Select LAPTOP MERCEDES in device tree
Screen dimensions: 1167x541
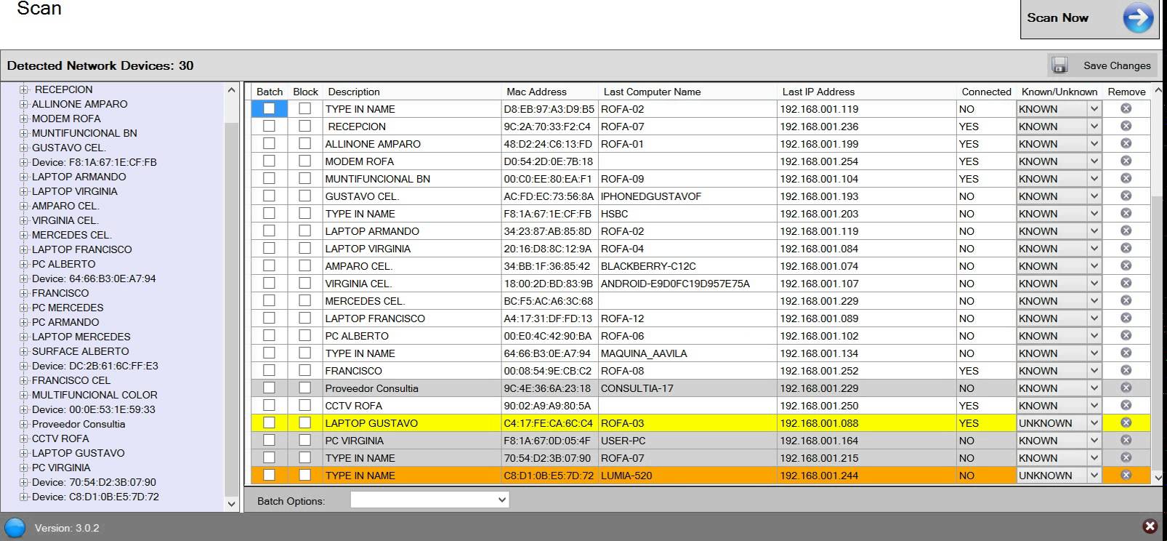pyautogui.click(x=81, y=337)
